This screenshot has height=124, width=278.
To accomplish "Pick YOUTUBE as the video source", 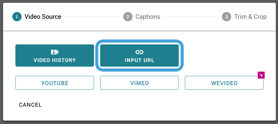I will (x=55, y=83).
